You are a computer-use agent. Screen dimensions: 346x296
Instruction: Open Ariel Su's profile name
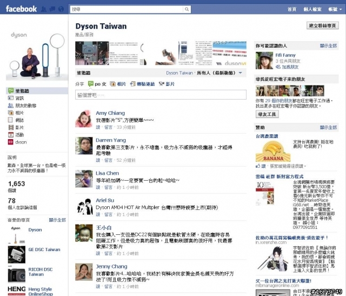click(x=105, y=200)
